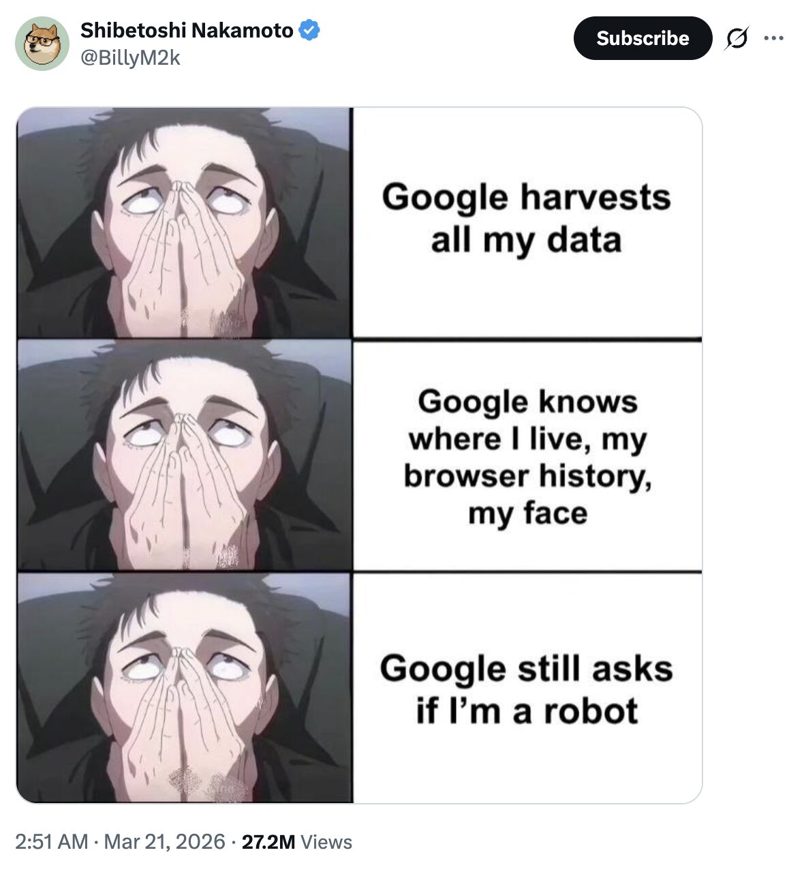Image resolution: width=804 pixels, height=874 pixels.
Task: Click the "Google knows" line in middle panel
Action: (527, 402)
